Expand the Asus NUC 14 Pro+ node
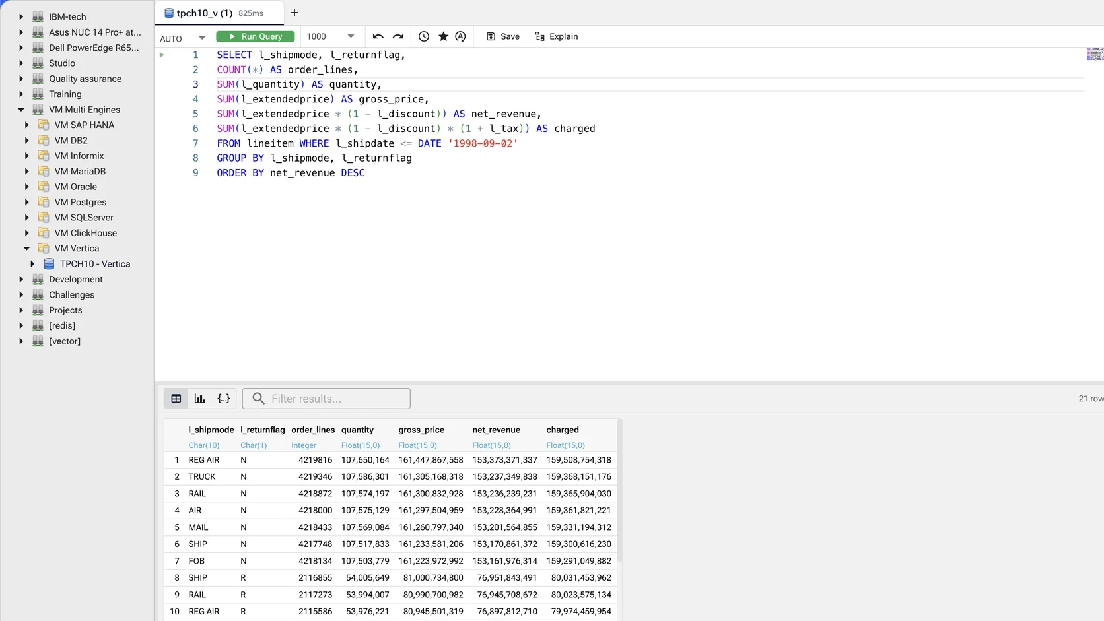Image resolution: width=1104 pixels, height=621 pixels. 21,32
